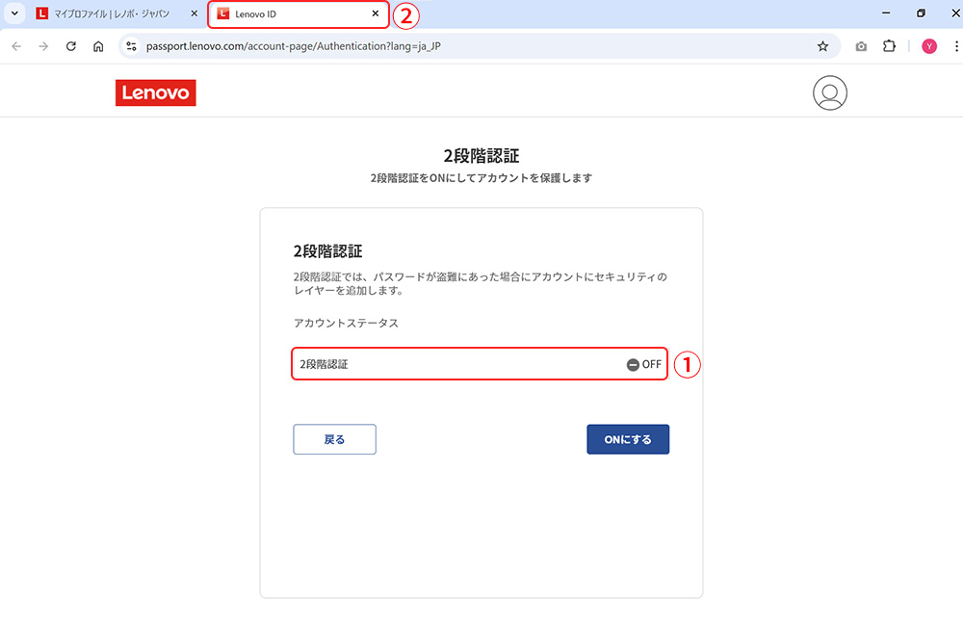This screenshot has width=963, height=628.
Task: Close the マイプロファイル tab
Action: [195, 13]
